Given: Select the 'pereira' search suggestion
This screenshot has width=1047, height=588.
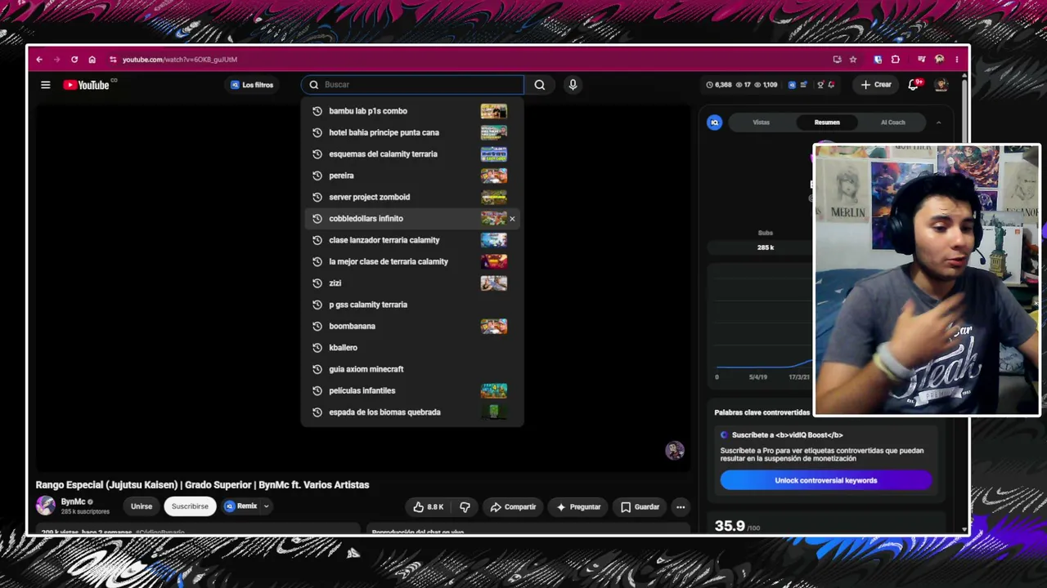Looking at the screenshot, I should point(412,176).
